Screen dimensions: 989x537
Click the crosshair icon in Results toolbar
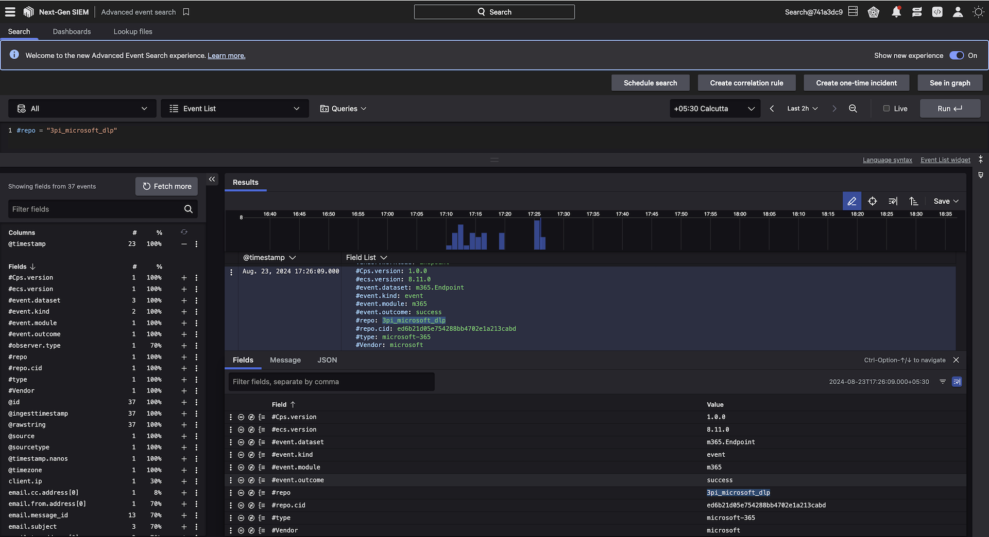pos(872,201)
